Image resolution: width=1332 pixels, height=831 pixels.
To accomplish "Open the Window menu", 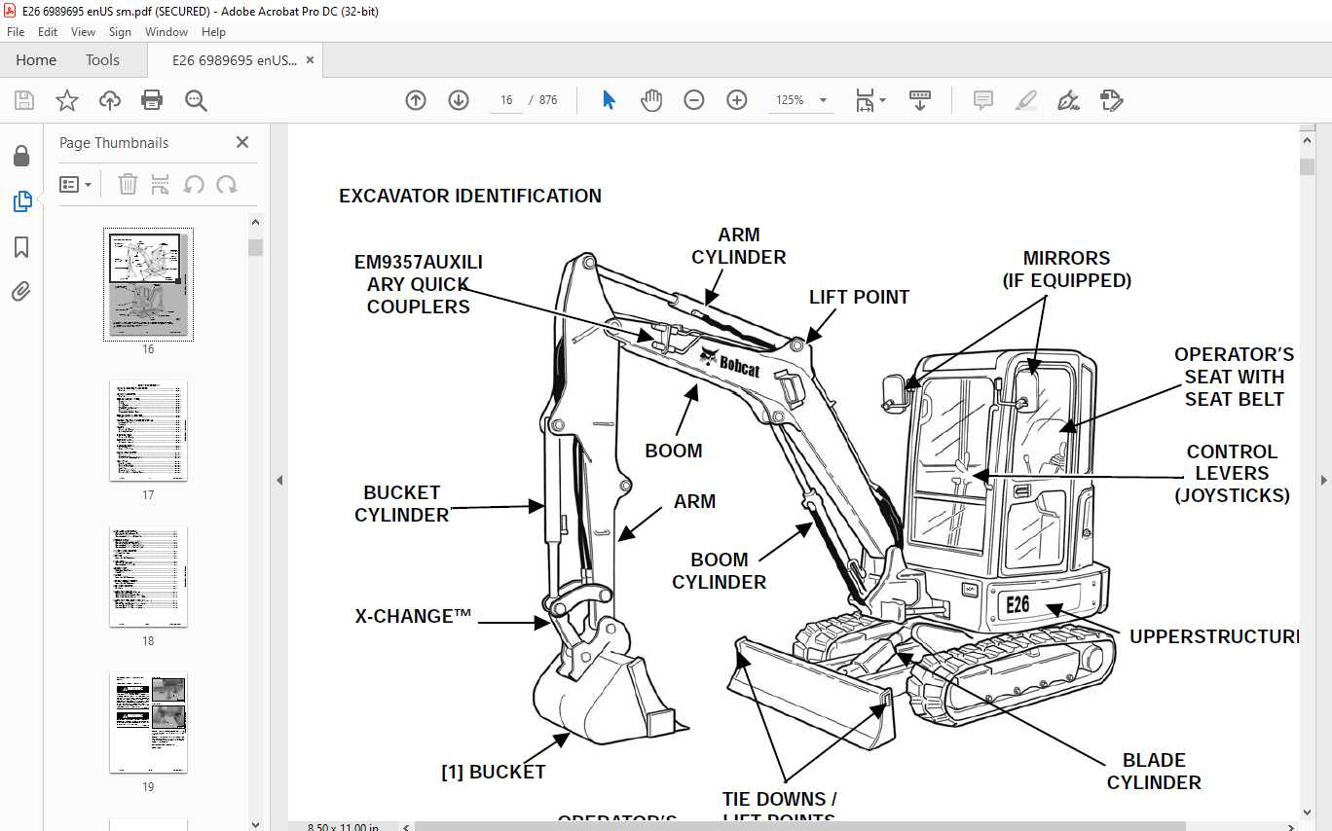I will click(x=166, y=32).
